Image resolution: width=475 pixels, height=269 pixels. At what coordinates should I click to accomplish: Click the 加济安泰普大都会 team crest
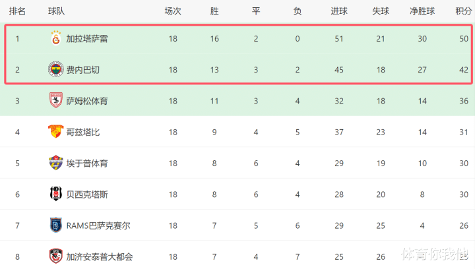tap(55, 256)
